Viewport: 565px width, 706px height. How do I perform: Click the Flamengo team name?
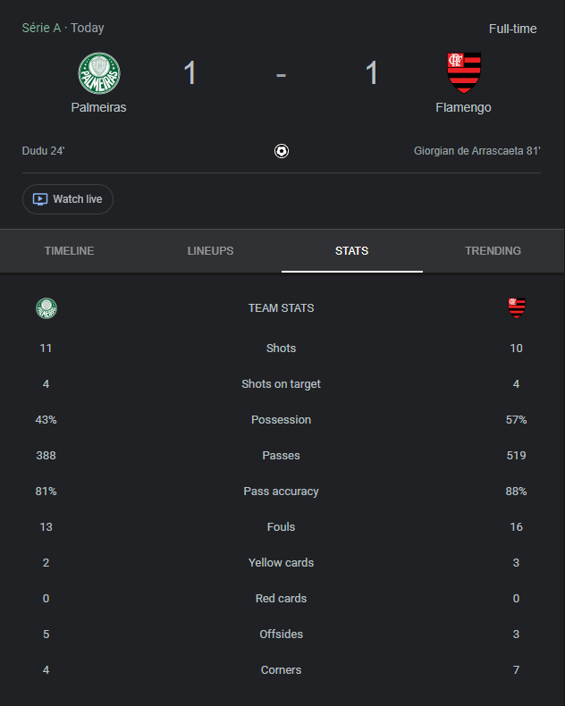463,107
